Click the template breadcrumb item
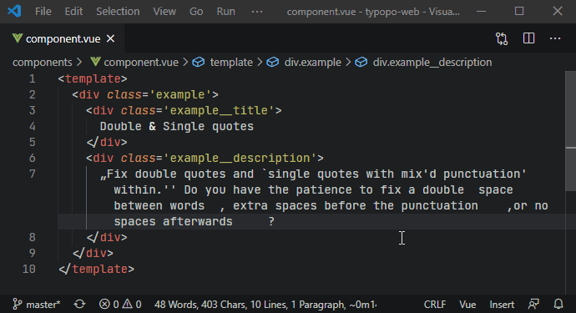 coord(231,62)
